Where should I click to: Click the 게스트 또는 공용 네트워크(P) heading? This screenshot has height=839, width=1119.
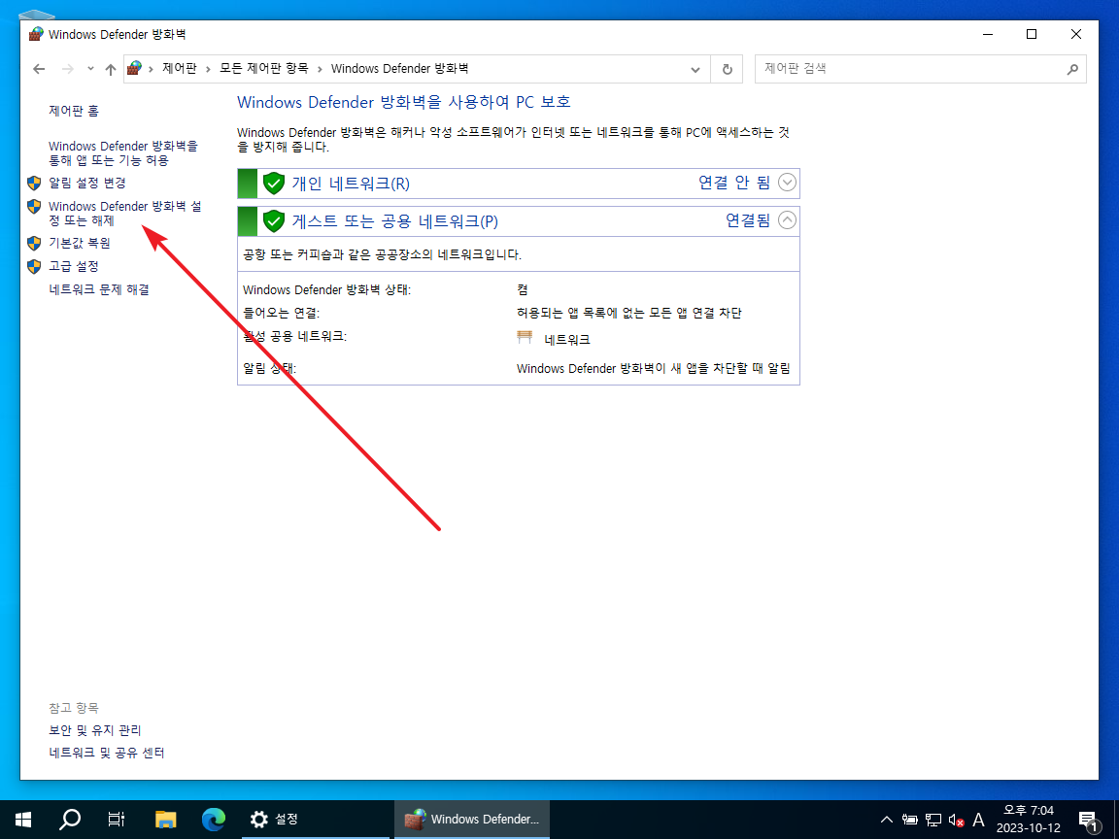394,220
